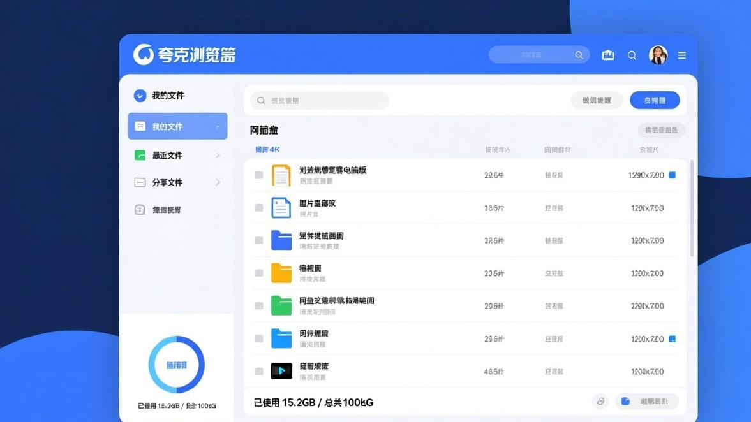The width and height of the screenshot is (751, 422).
Task: Click the dark blue folder icon
Action: pyautogui.click(x=281, y=240)
